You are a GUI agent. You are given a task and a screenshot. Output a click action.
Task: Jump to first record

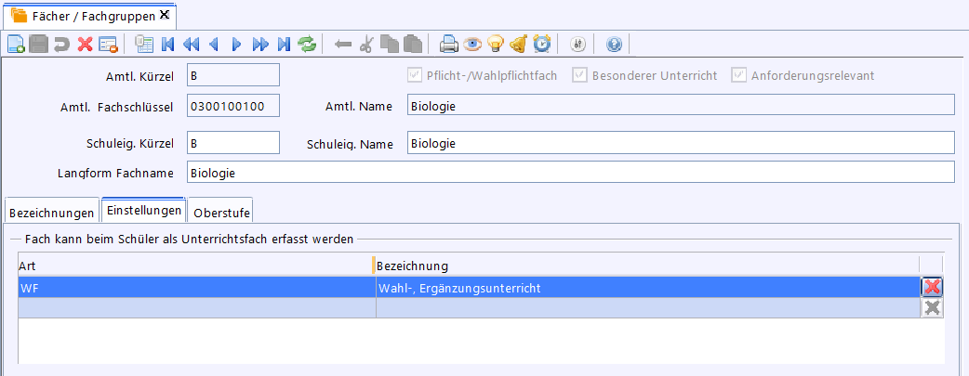tap(166, 44)
